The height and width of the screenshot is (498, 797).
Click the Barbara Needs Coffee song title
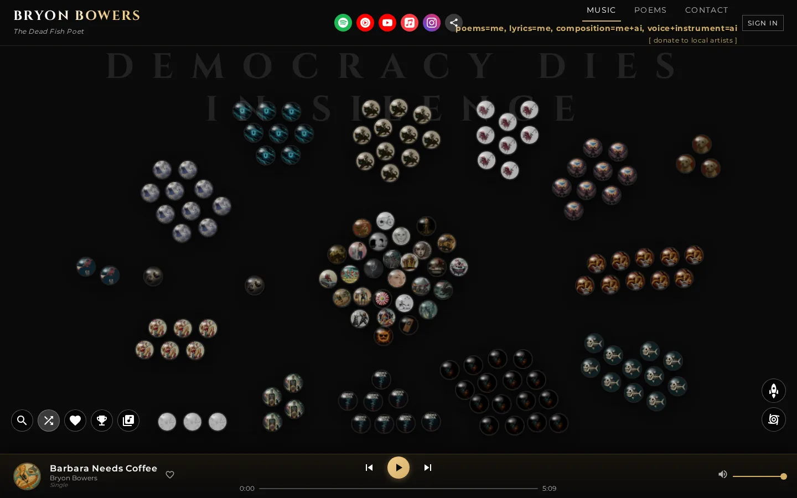click(x=103, y=468)
